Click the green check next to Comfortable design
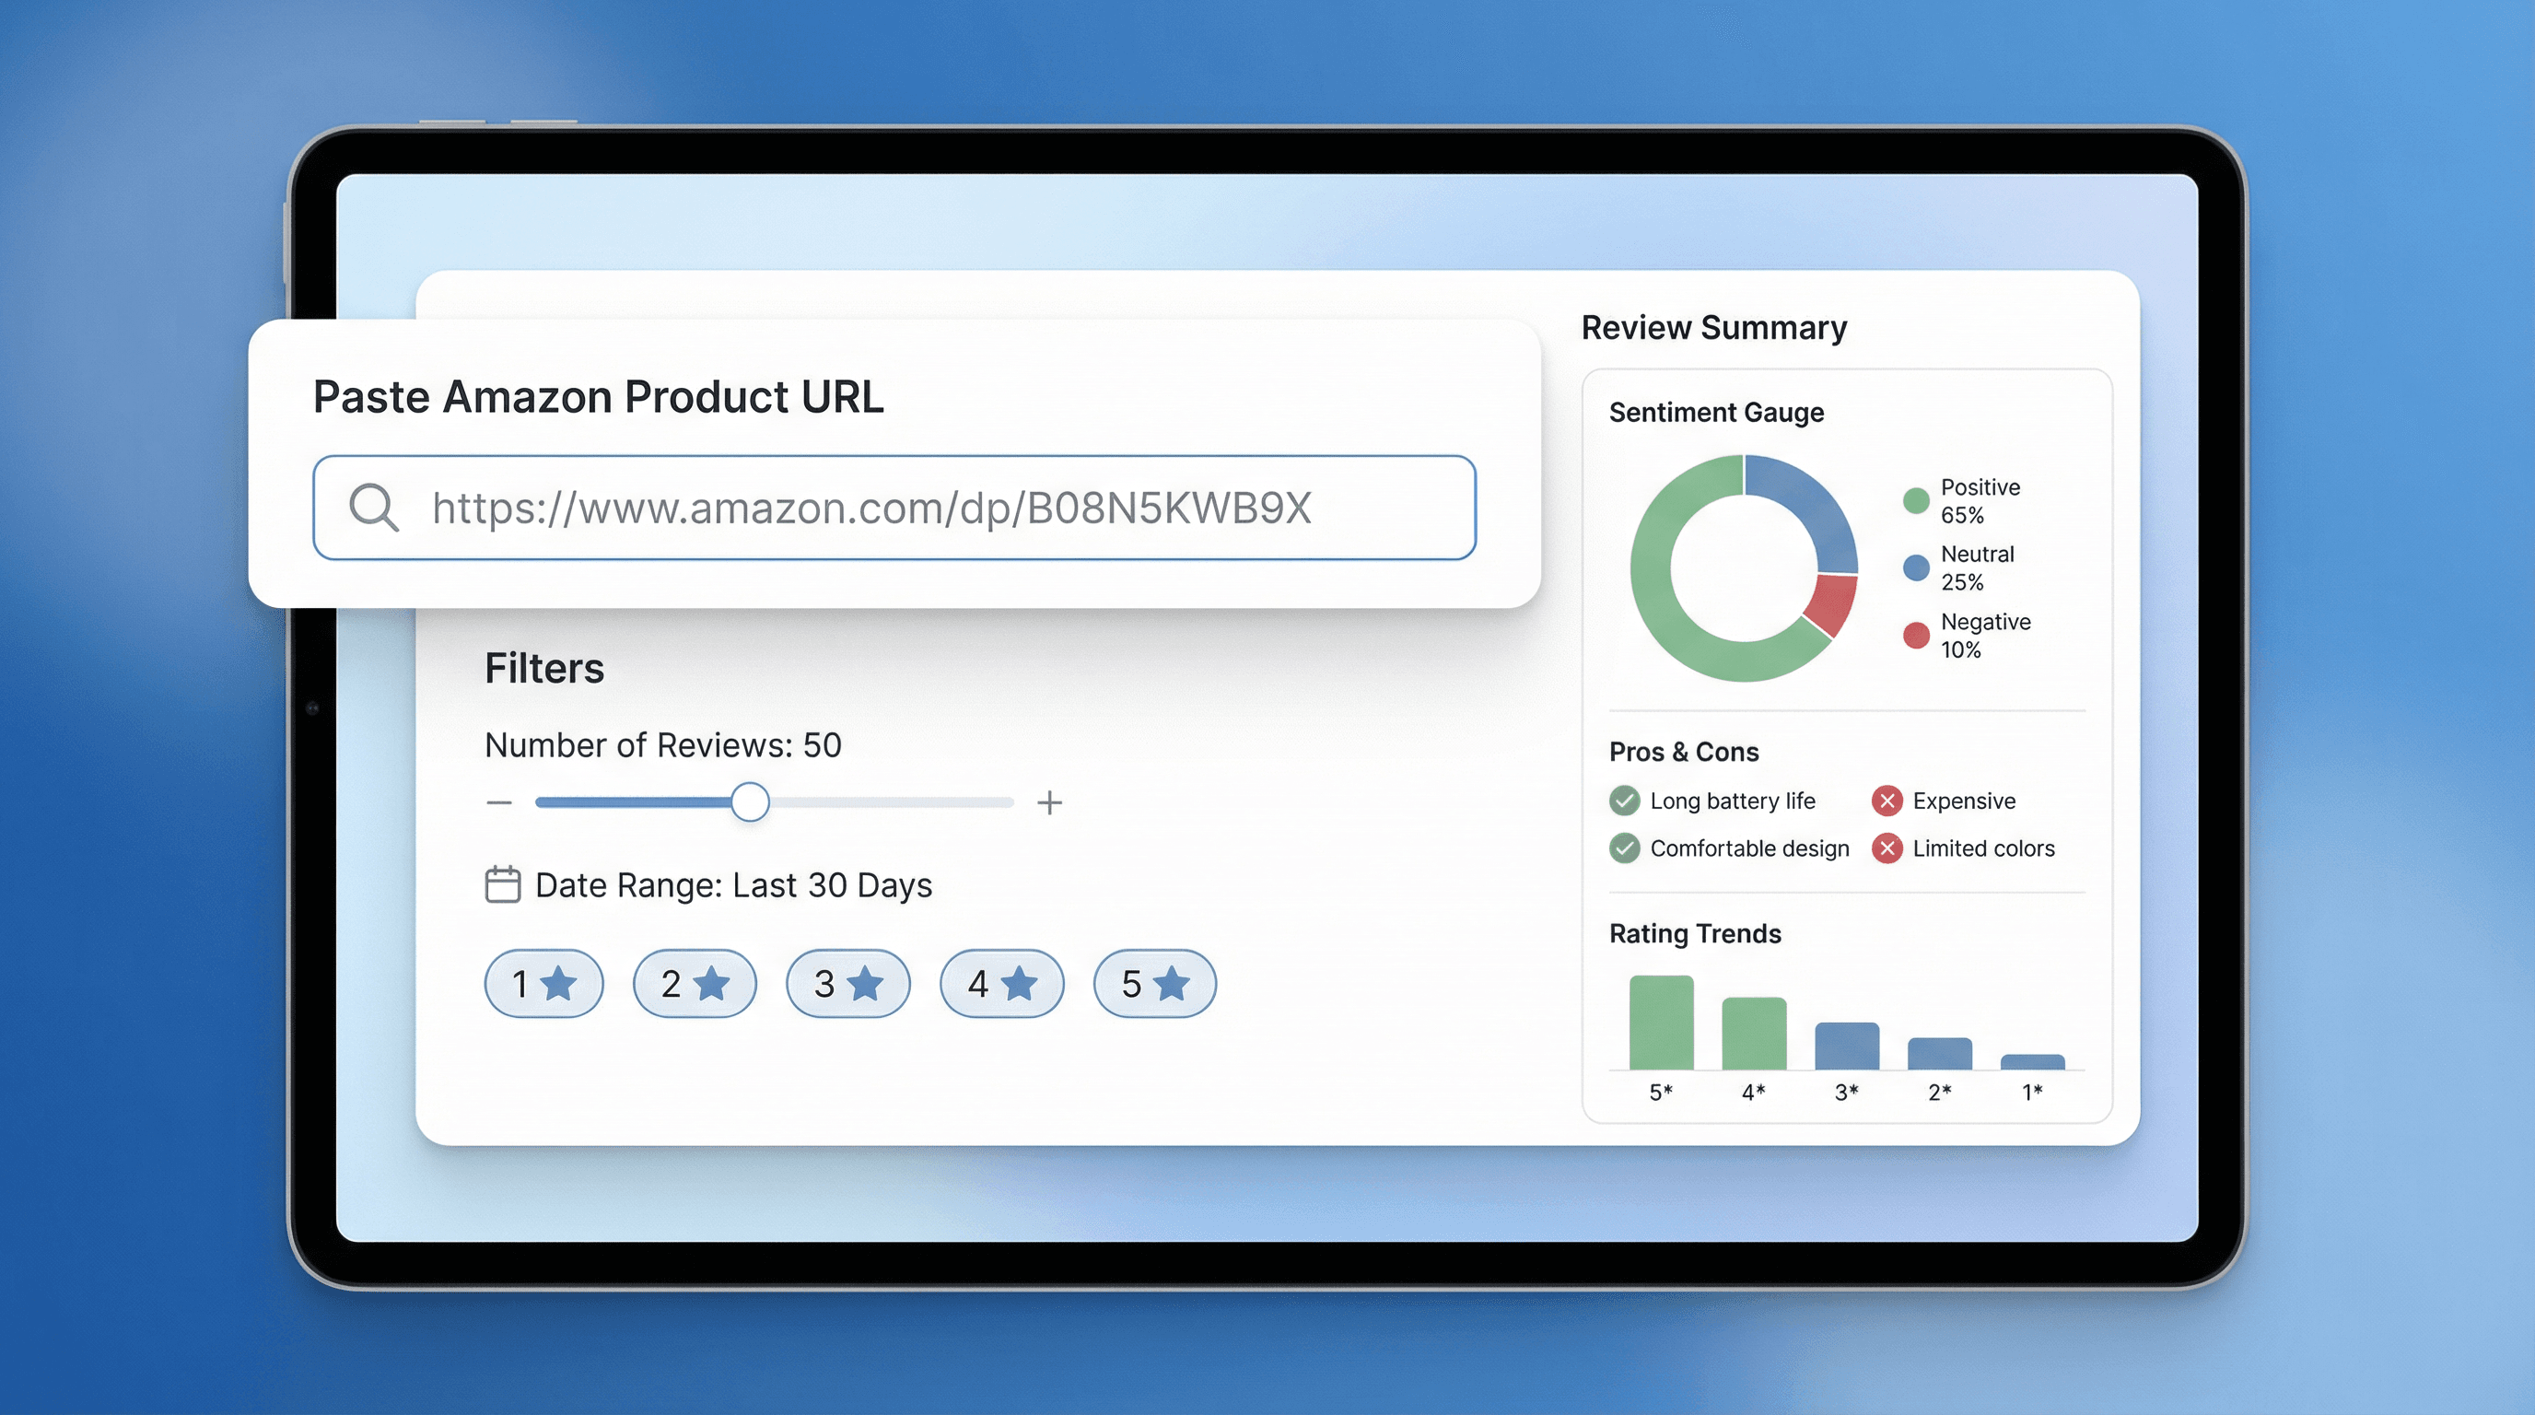Image resolution: width=2535 pixels, height=1415 pixels. 1625,848
